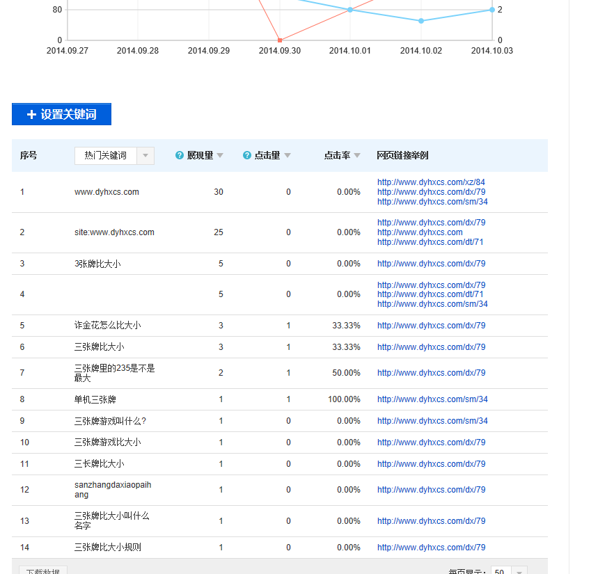This screenshot has height=574, width=598.
Task: Open the link in the 三长牌比大小 row
Action: pos(432,464)
